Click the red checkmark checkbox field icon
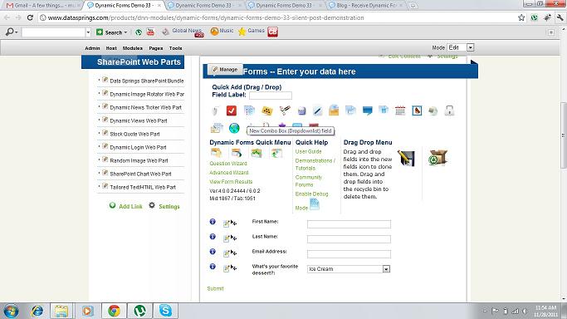Screen dimensions: 567x319 click(x=232, y=110)
